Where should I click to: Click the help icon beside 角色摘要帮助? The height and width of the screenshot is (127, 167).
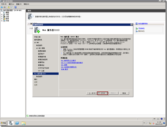click(x=137, y=24)
